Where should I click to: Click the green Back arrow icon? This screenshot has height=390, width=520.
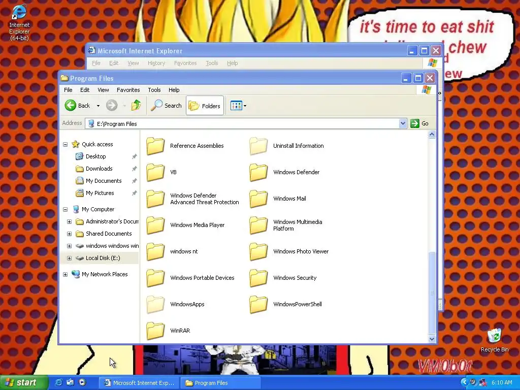tap(70, 106)
